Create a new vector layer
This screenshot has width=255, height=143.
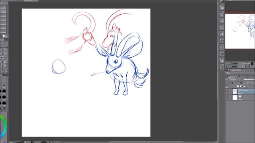(x=241, y=87)
